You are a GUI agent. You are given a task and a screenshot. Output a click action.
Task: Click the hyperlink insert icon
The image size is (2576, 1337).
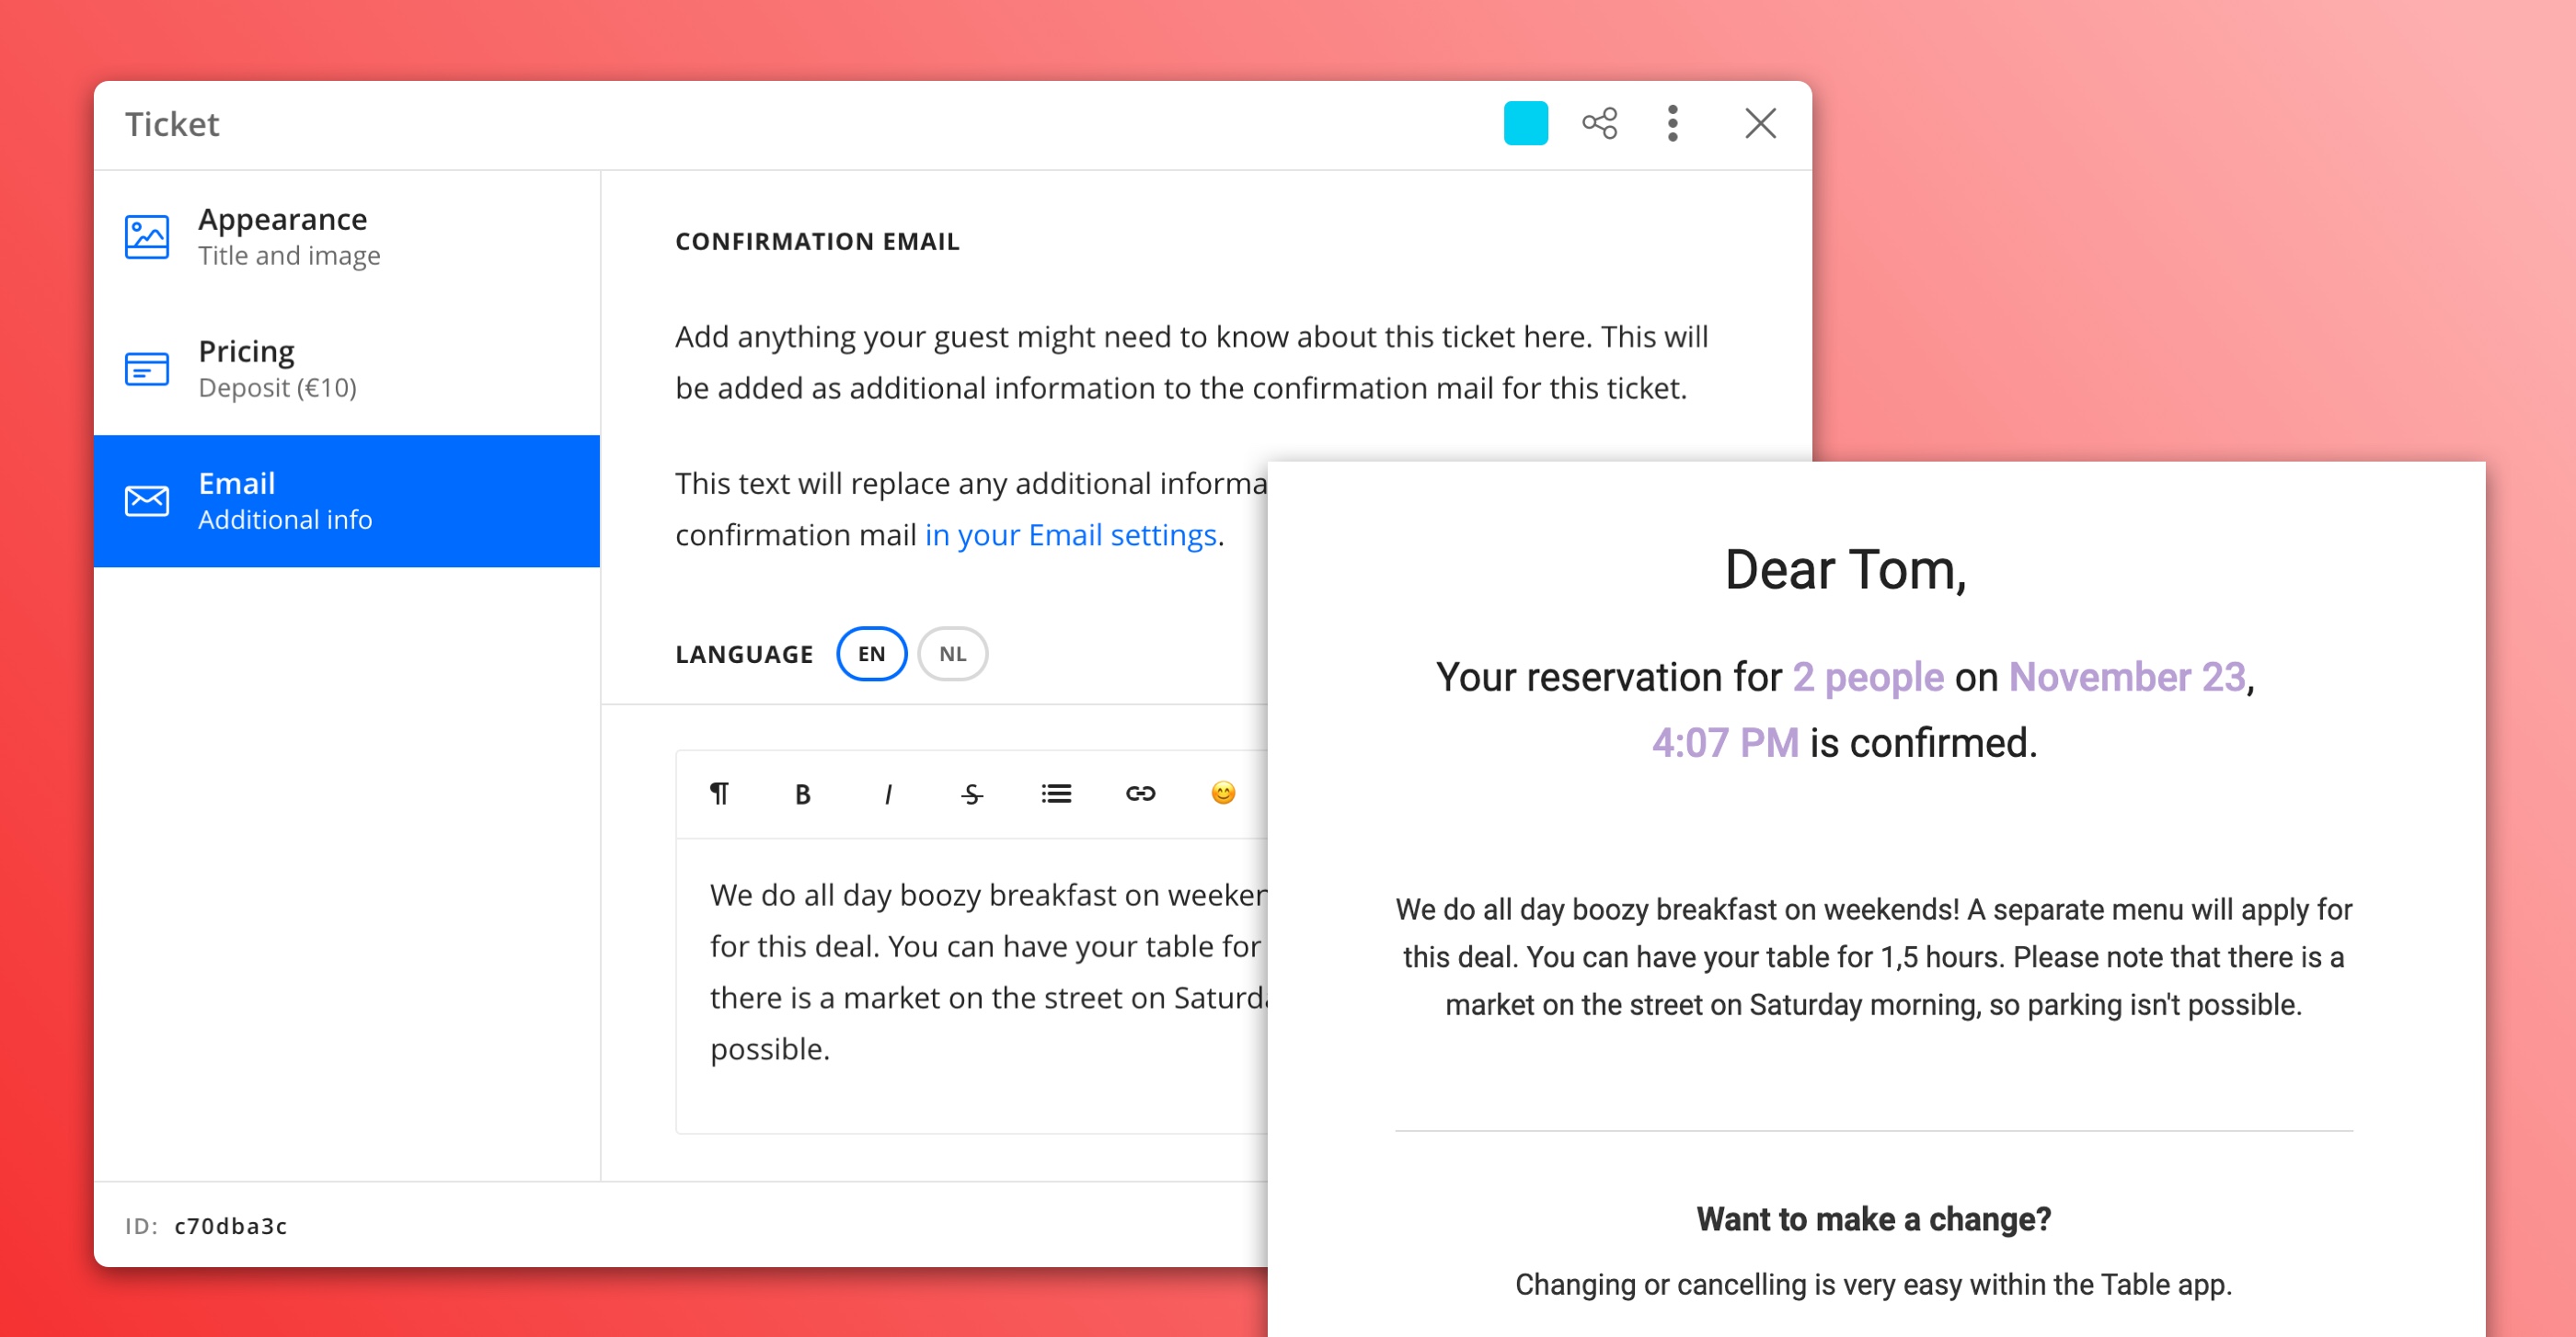(1138, 792)
